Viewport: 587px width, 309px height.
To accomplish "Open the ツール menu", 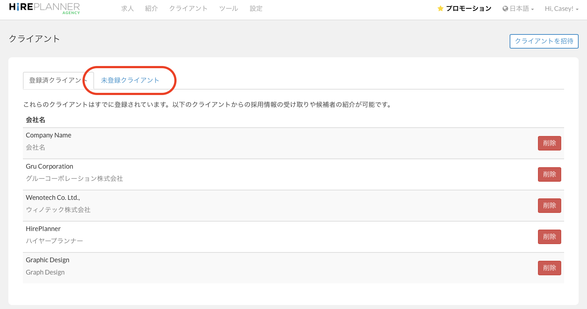I will point(228,8).
